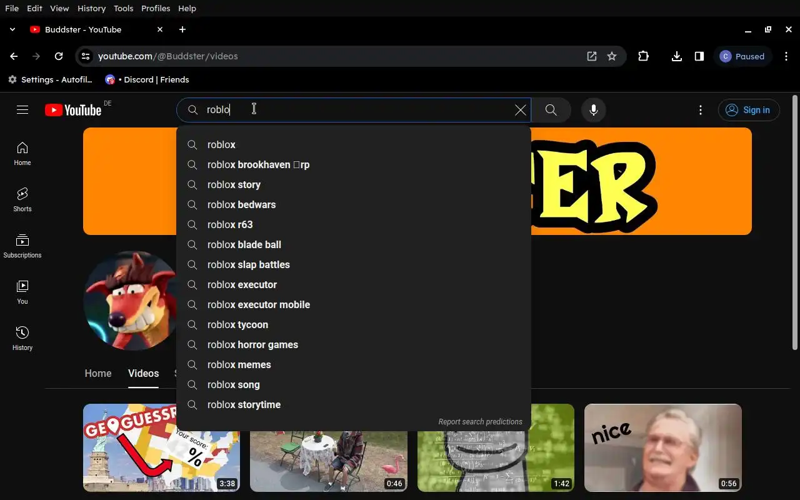Image resolution: width=800 pixels, height=500 pixels.
Task: Click the open-in-app icon in address bar
Action: click(592, 56)
